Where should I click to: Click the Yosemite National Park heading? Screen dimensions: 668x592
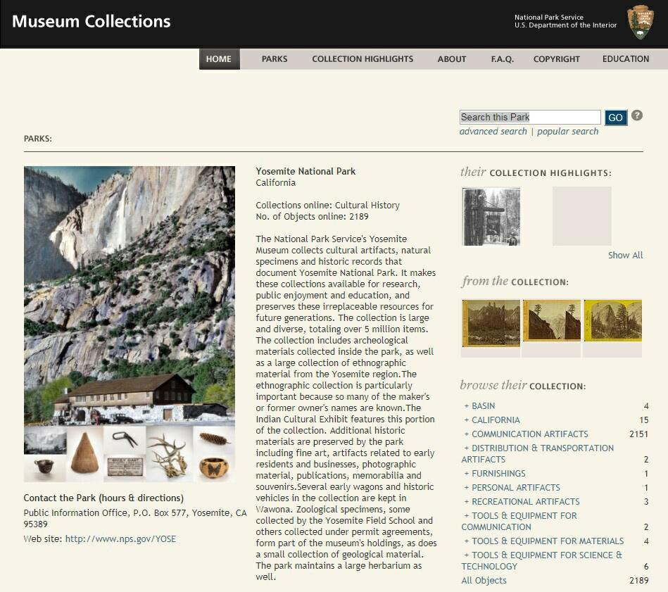coord(305,171)
